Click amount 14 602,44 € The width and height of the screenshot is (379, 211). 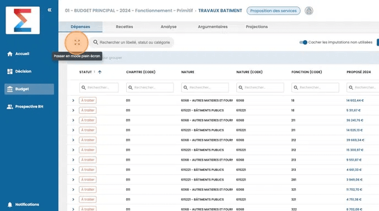click(355, 100)
